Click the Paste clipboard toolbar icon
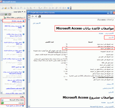This screenshot has height=108, width=115. pos(30,8)
